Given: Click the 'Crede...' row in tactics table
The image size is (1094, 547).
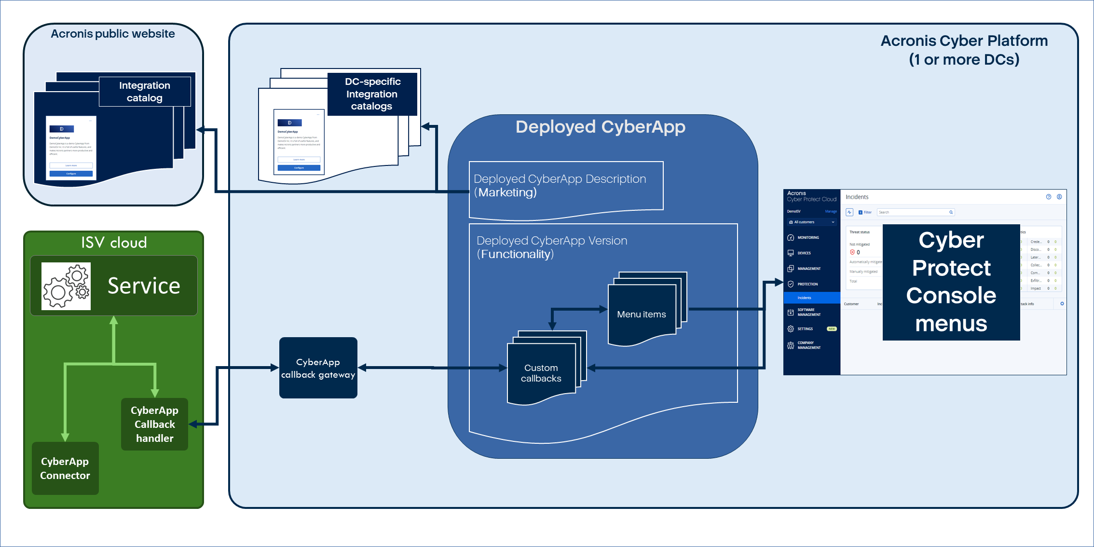Looking at the screenshot, I should click(x=1043, y=242).
